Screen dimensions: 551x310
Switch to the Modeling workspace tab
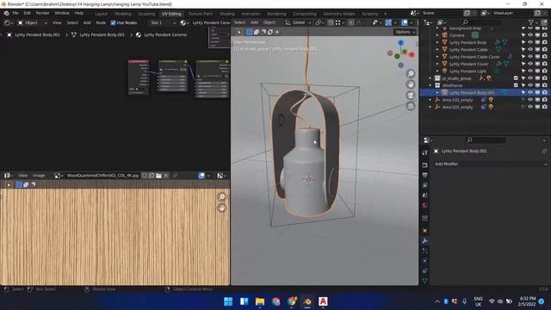[123, 14]
